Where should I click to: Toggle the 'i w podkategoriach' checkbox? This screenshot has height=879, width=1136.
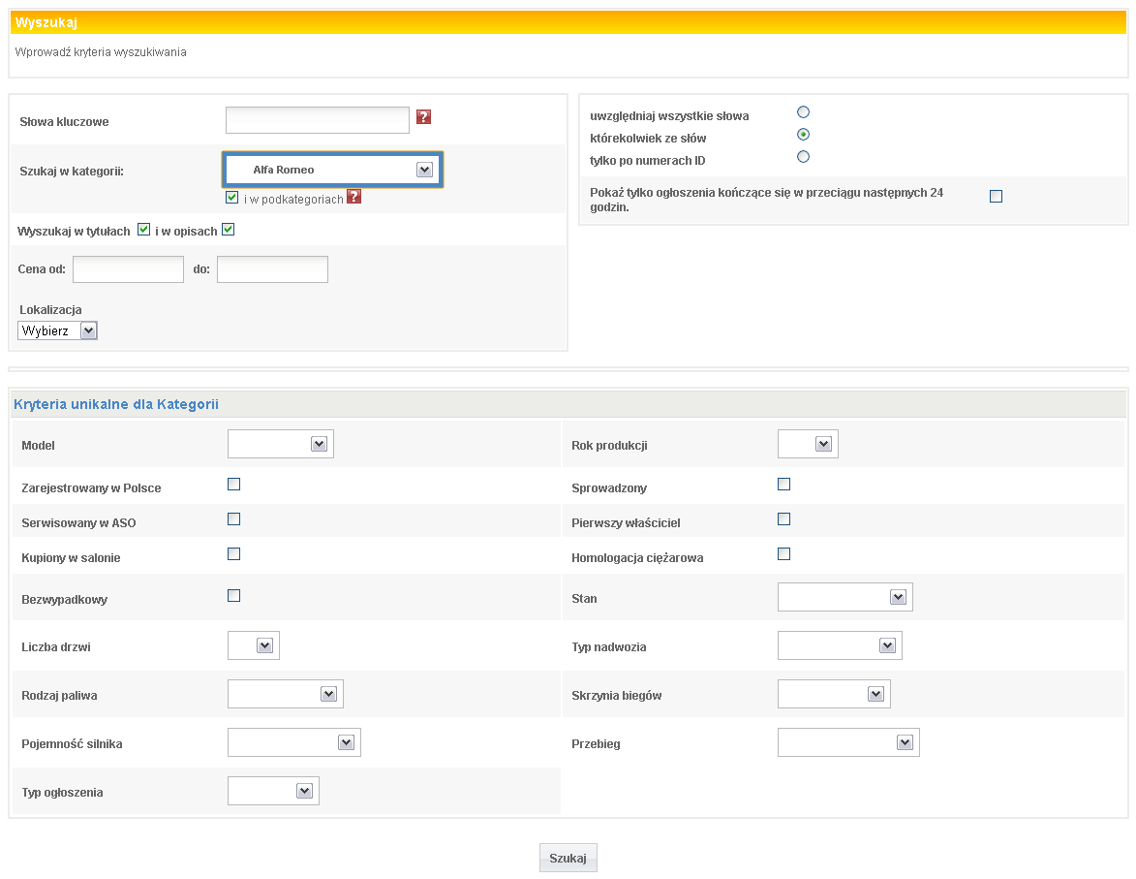tap(231, 198)
